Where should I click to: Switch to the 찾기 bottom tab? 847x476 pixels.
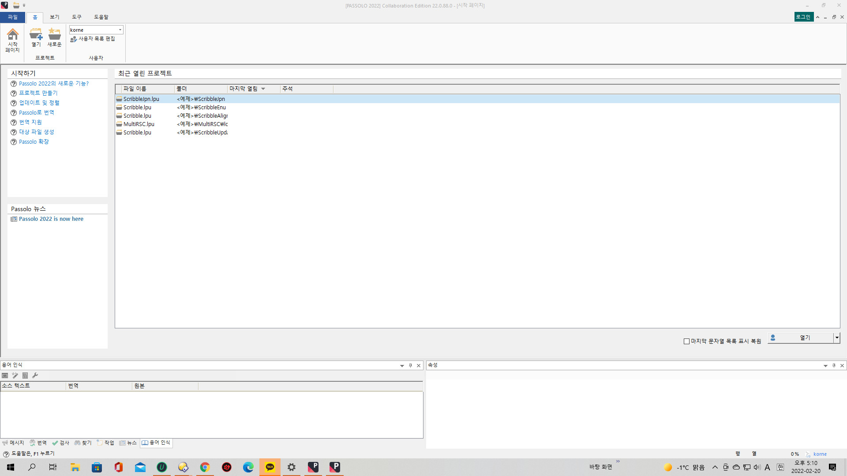point(83,443)
